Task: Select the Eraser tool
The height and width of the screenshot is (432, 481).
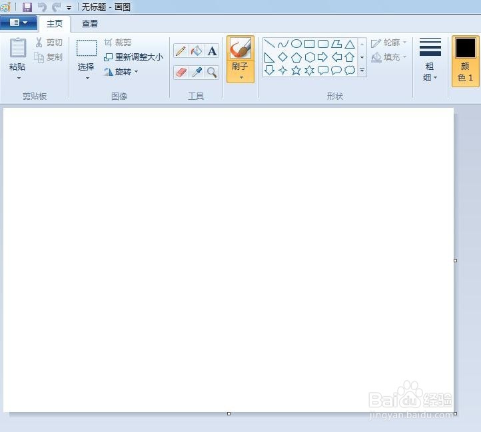Action: click(x=181, y=73)
